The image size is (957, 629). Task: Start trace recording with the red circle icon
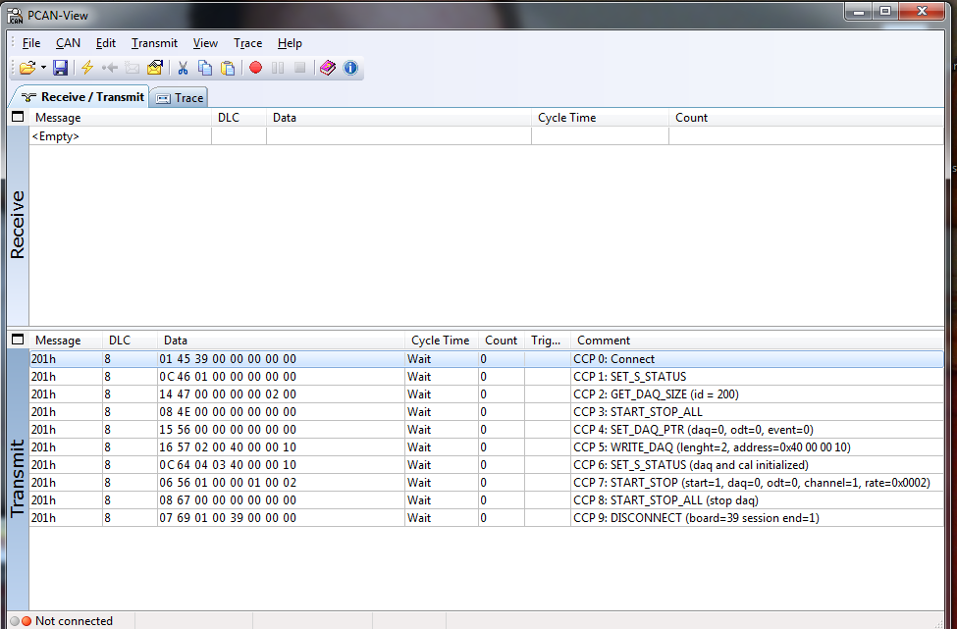256,68
